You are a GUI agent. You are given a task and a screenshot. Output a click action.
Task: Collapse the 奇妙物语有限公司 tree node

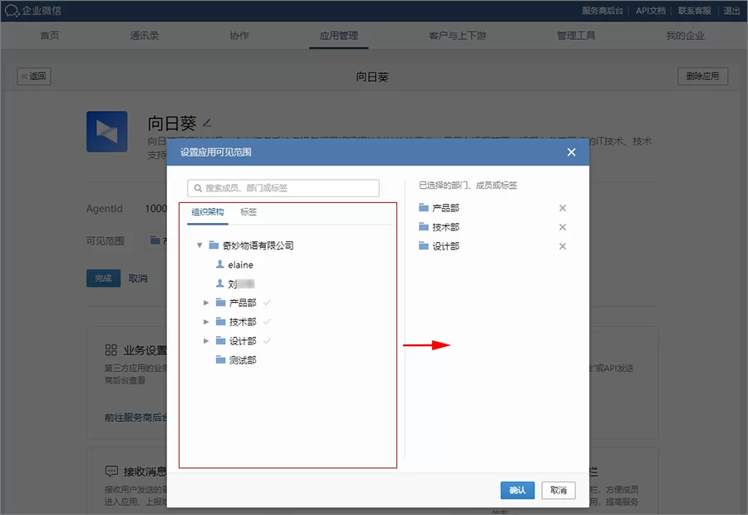tap(198, 245)
